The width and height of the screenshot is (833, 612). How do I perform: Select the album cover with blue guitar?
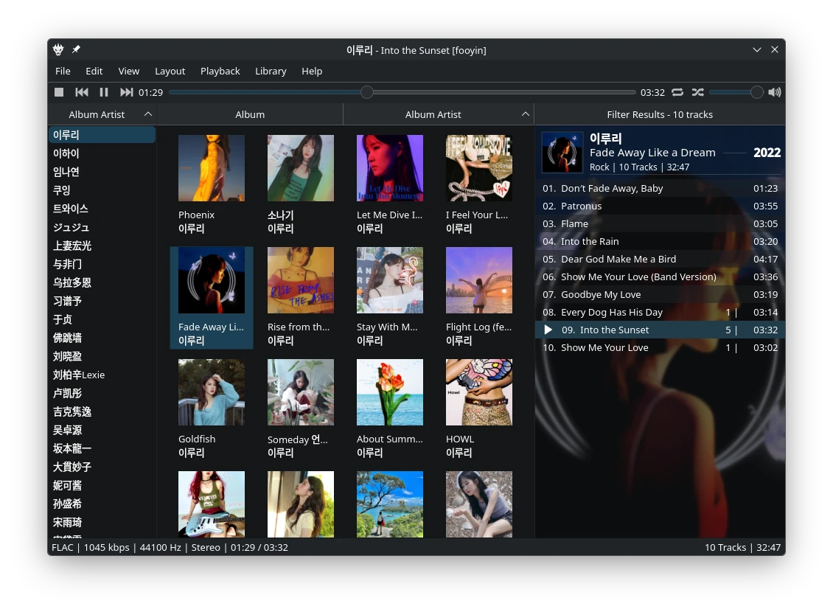[212, 504]
